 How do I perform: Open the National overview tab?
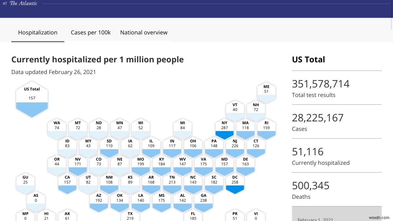[144, 32]
